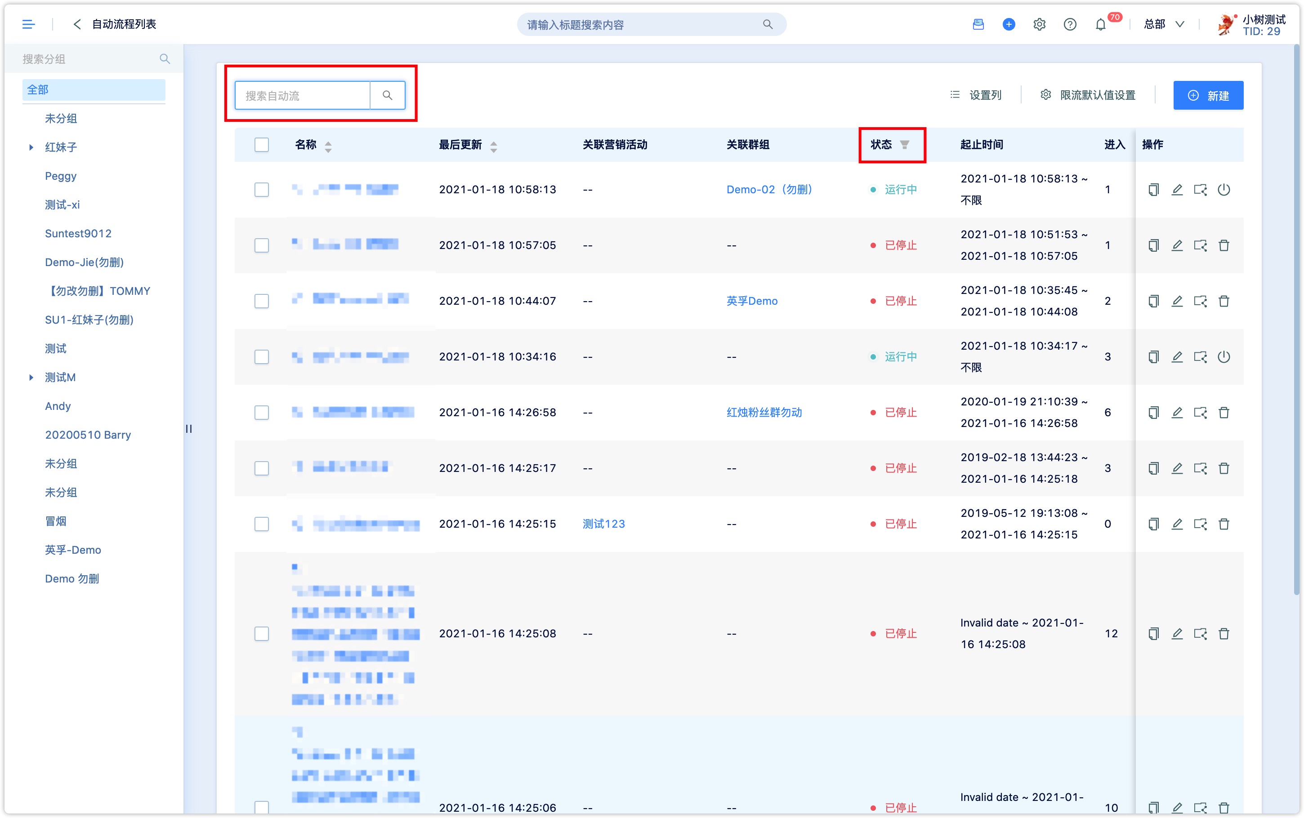Check the row updated 2021-01-18 10:57:05
This screenshot has height=818, width=1304.
point(261,245)
